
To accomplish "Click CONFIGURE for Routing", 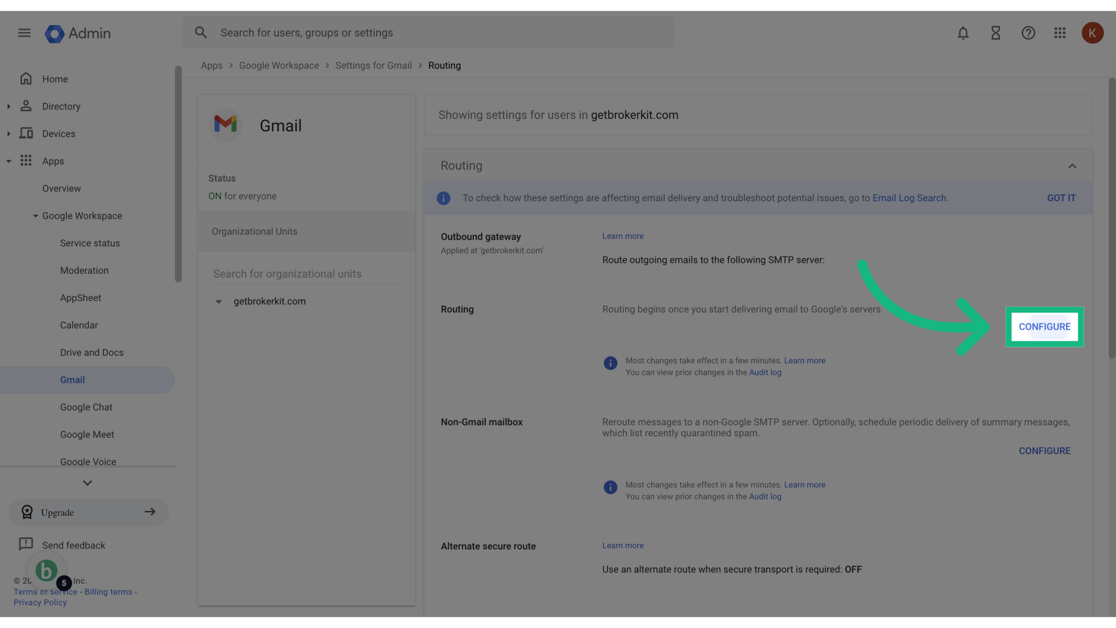I will tap(1045, 327).
